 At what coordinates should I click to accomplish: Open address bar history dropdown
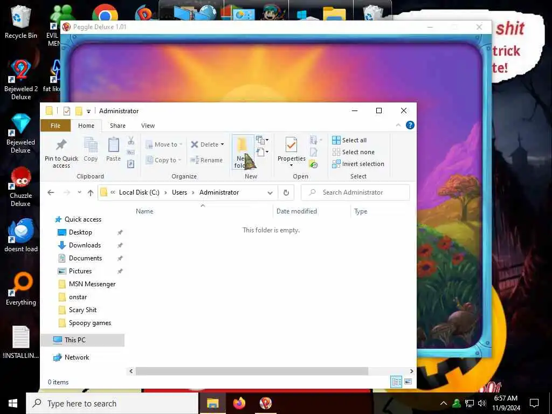(270, 192)
